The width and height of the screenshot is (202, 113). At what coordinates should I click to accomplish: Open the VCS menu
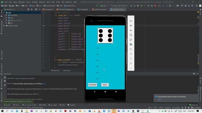[x=63, y=2]
